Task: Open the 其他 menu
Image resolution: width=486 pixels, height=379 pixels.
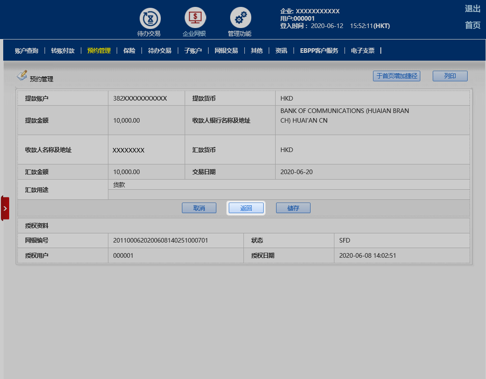Action: click(256, 51)
